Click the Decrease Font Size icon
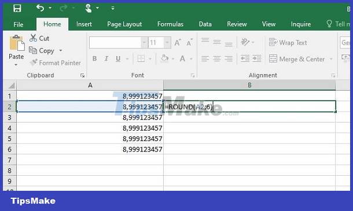 (x=190, y=42)
